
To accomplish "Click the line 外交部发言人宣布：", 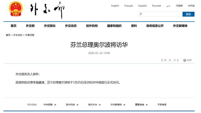I will [x=28, y=74].
